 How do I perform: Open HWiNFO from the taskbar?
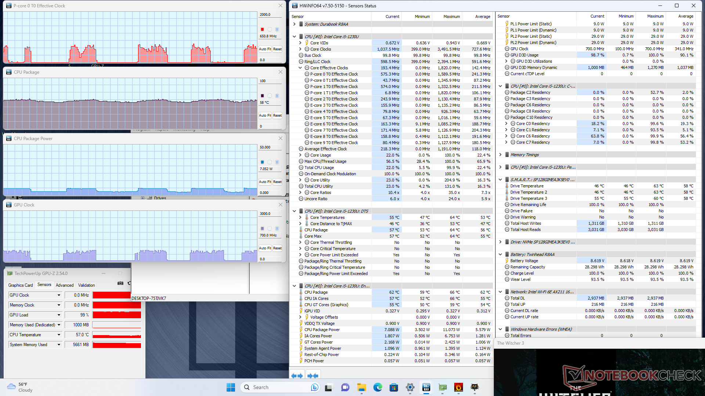point(426,387)
